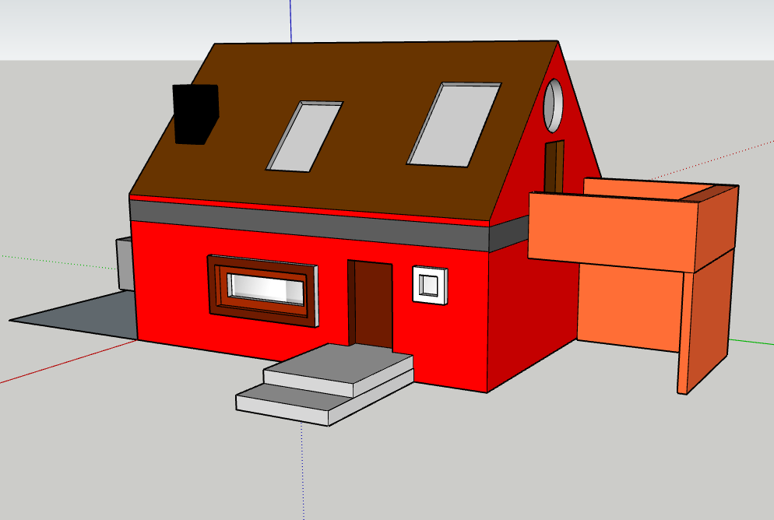
Task: Select the orange balcony front panel
Action: click(613, 232)
